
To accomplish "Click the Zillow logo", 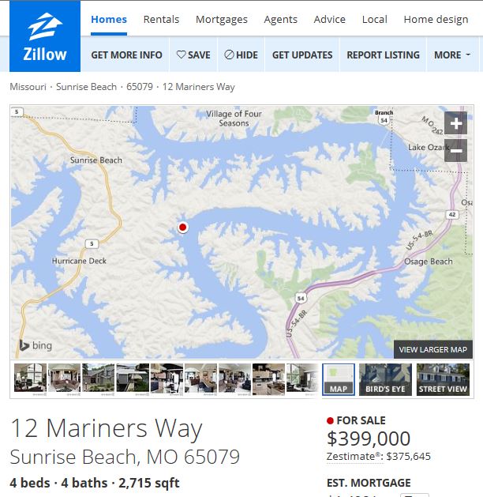I will pos(45,36).
